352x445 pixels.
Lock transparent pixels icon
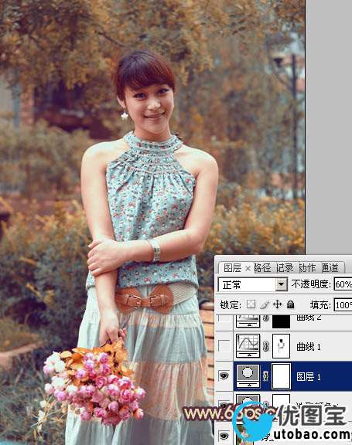tap(251, 304)
